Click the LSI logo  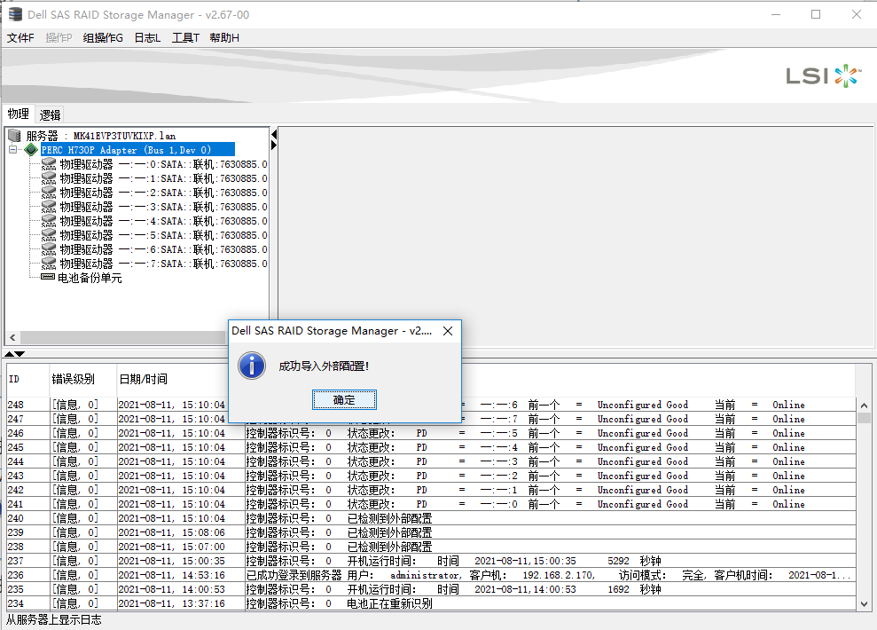tap(823, 75)
